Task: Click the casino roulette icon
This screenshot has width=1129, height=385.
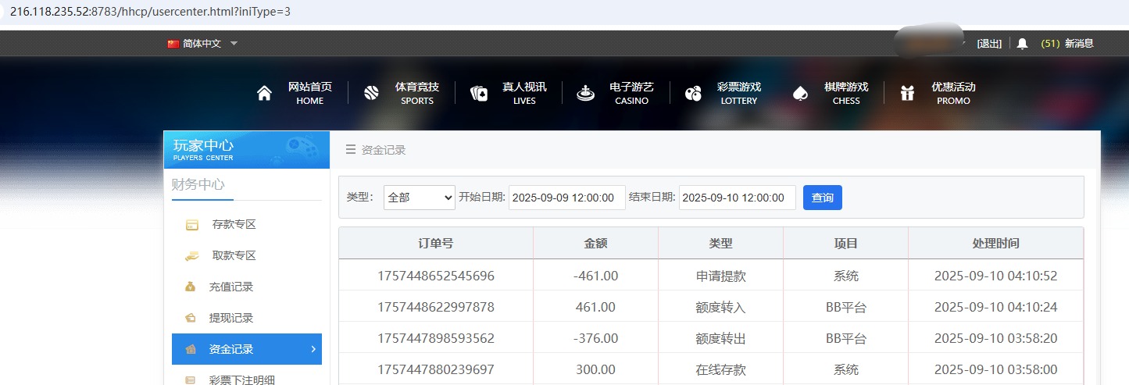Action: click(x=585, y=94)
